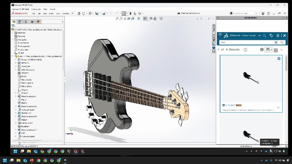Expand the first result's details chevron

click(x=278, y=108)
